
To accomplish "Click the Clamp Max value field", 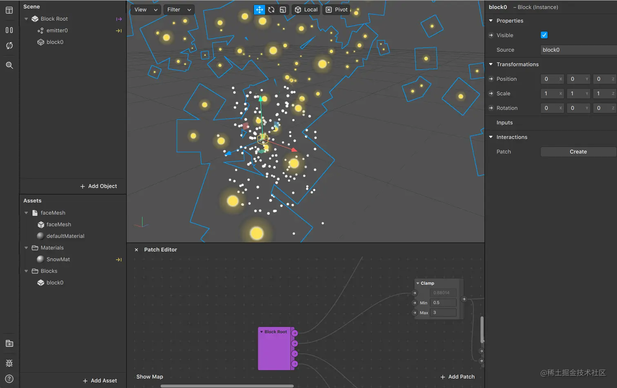I will [443, 313].
